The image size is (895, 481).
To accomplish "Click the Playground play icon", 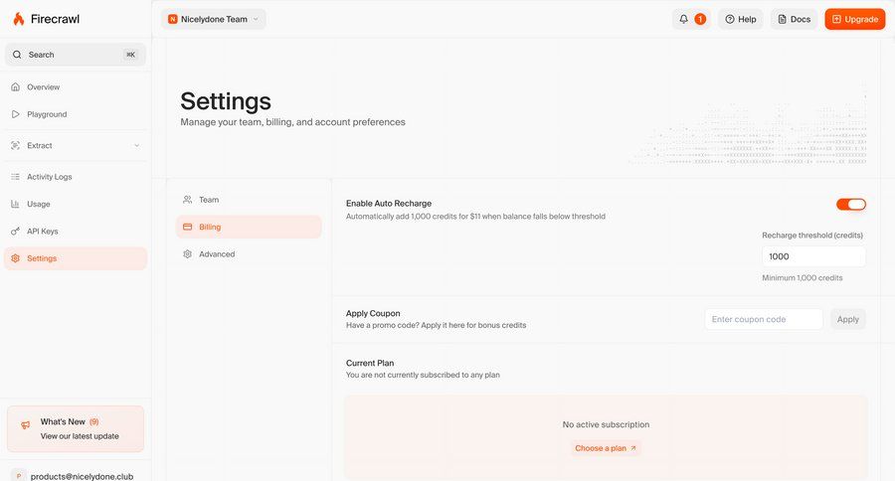I will tap(15, 114).
